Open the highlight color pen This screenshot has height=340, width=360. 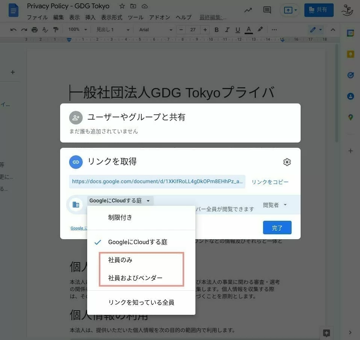point(260,29)
